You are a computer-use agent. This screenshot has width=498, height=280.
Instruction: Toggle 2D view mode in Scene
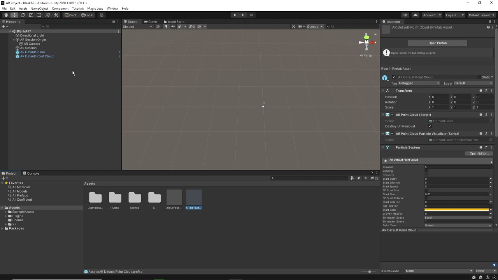(x=158, y=26)
